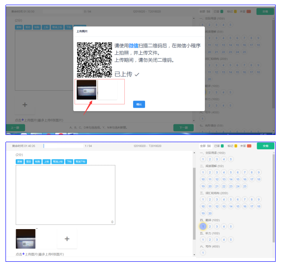The width and height of the screenshot is (282, 266).
Task: Filter by 全部 94 questions in bottom panel
Action: [x=206, y=146]
